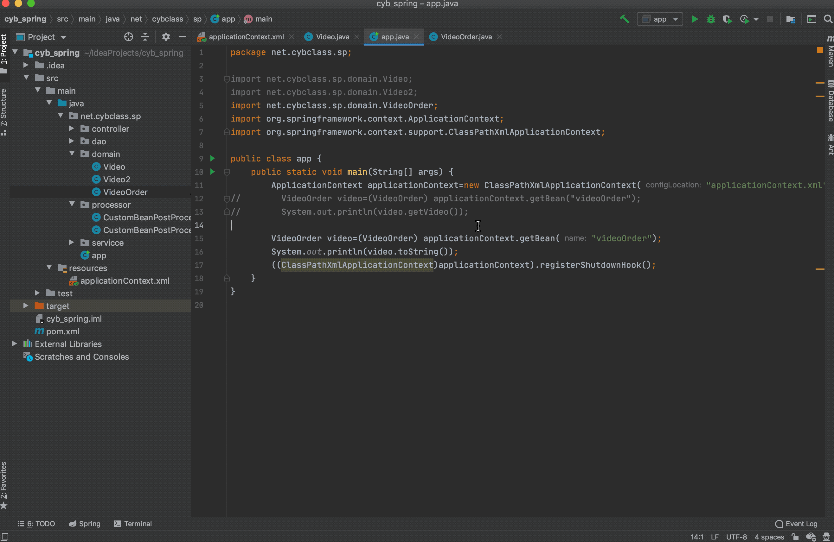The height and width of the screenshot is (542, 834).
Task: Expand the target folder
Action: 26,306
